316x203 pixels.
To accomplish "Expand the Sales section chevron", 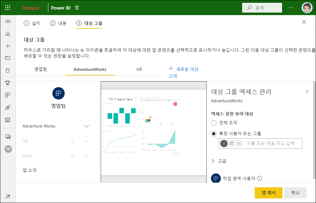I will [87, 156].
